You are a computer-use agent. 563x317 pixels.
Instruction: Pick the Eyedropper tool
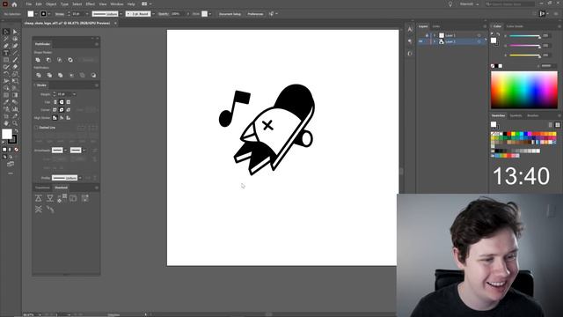[x=6, y=102]
